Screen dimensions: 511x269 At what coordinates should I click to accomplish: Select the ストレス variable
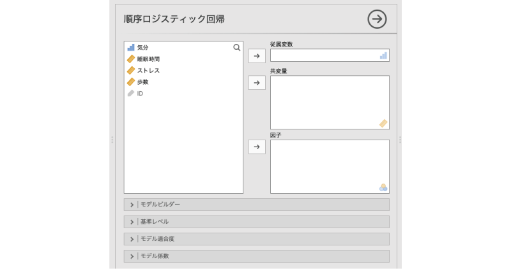148,71
